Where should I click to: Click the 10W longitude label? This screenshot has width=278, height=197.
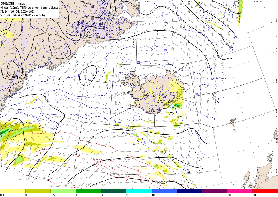click(x=190, y=1)
